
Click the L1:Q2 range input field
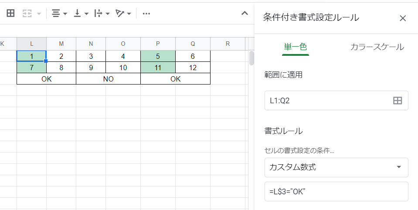tap(327, 101)
